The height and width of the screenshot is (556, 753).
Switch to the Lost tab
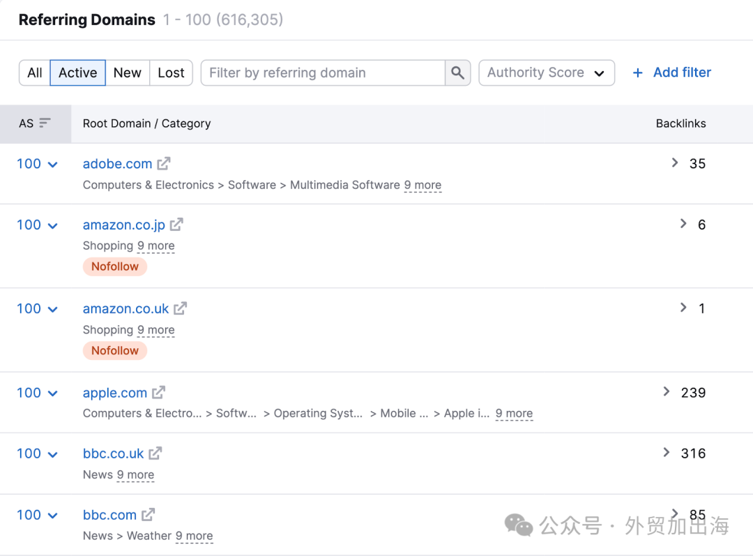pos(171,73)
